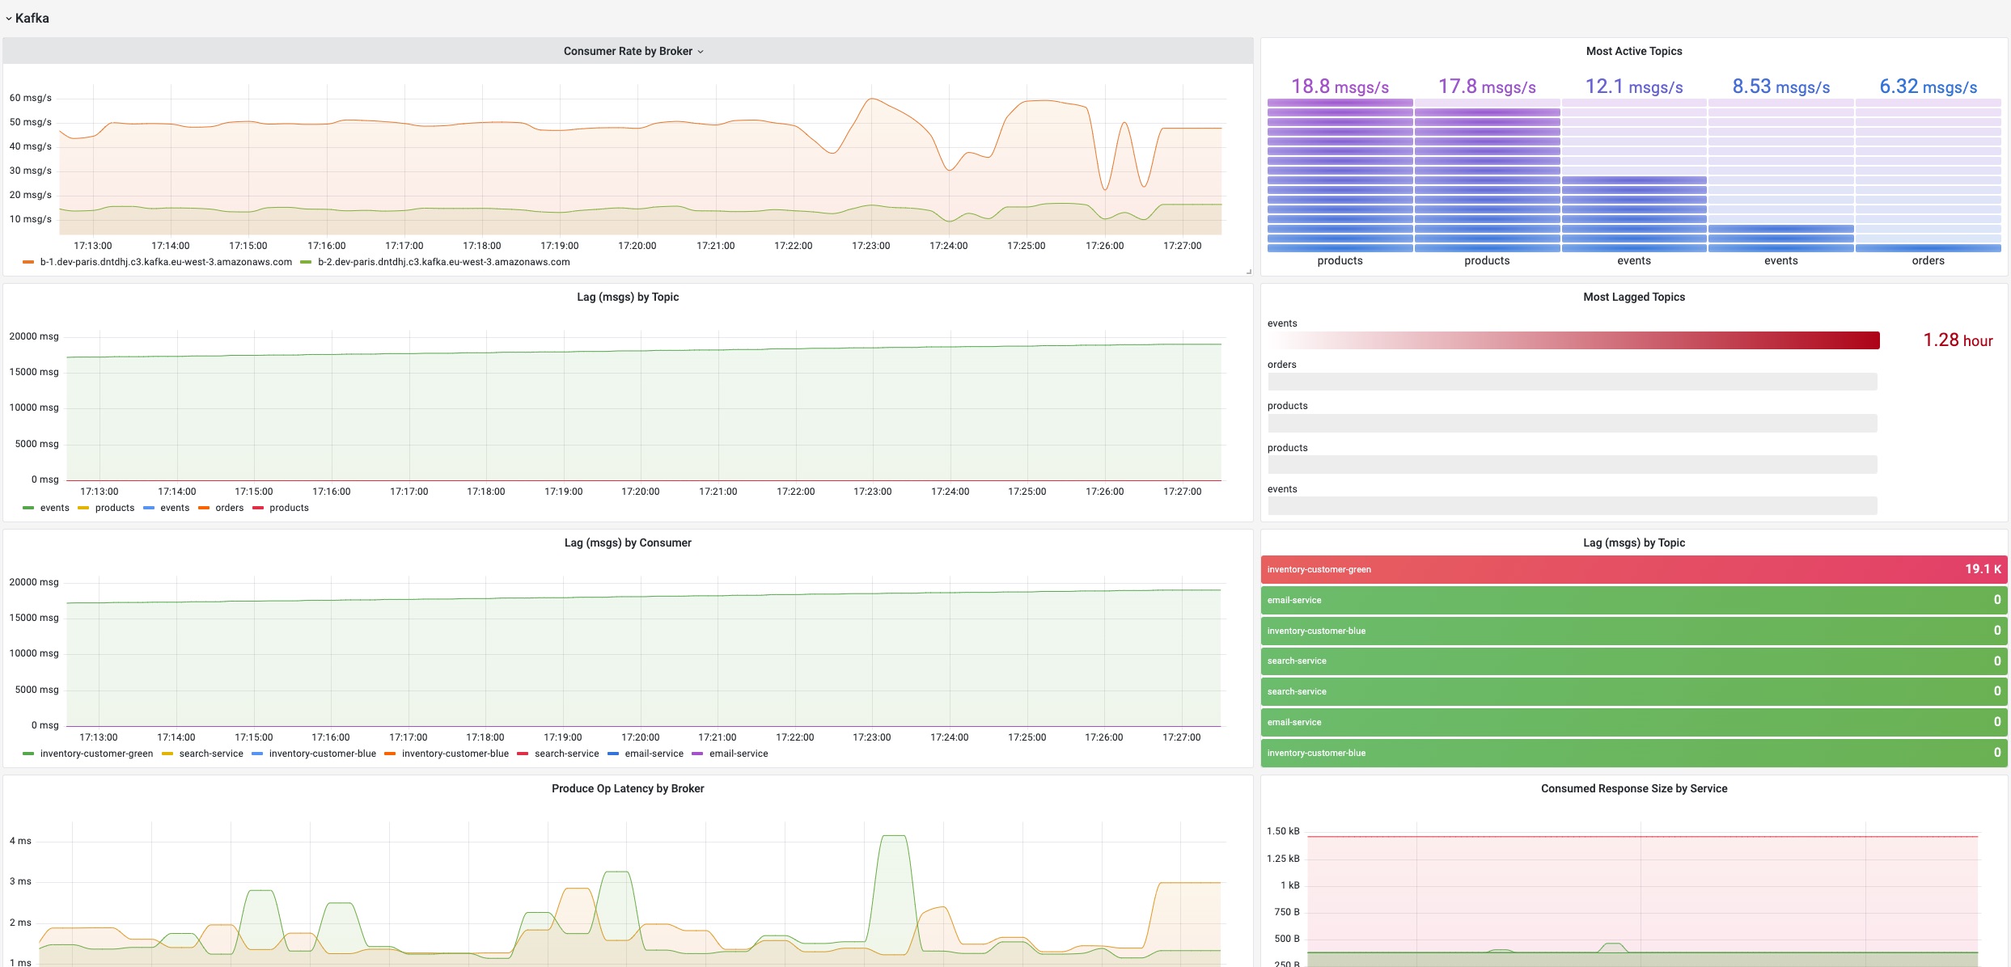The width and height of the screenshot is (2011, 967).
Task: Open the Lag (msgs) by Consumer title menu
Action: (628, 543)
